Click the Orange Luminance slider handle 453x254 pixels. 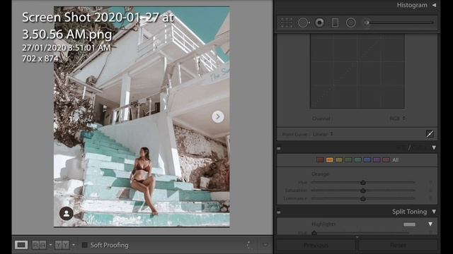click(x=363, y=198)
